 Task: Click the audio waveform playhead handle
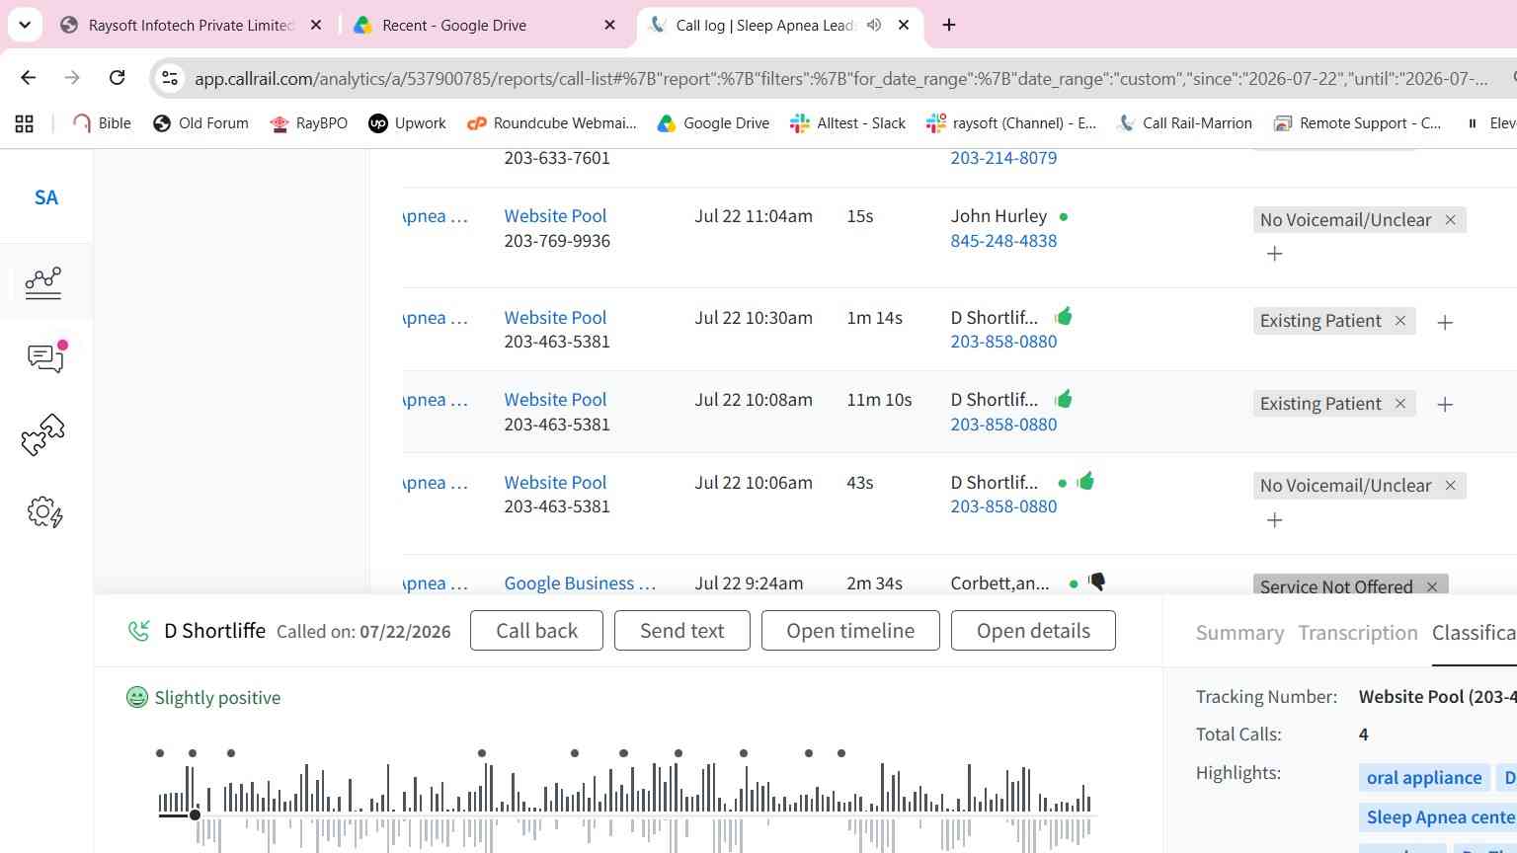pyautogui.click(x=195, y=814)
